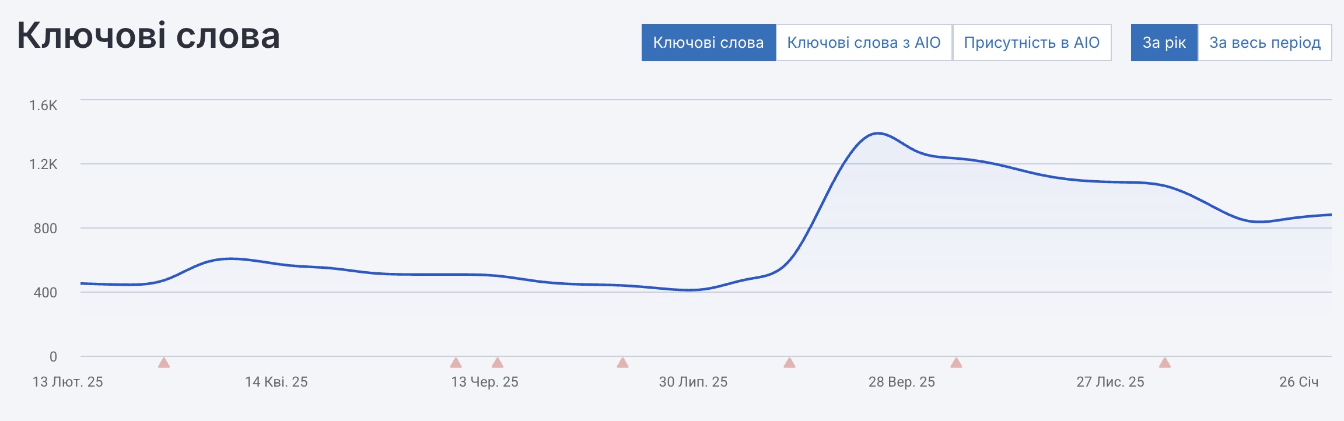Click the 14 Кві. 25 axis label
1344x421 pixels.
276,382
